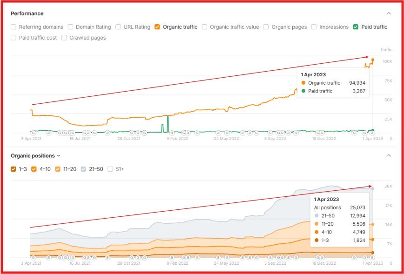The height and width of the screenshot is (274, 404).
Task: Select the Crawled pages metric
Action: (x=64, y=38)
